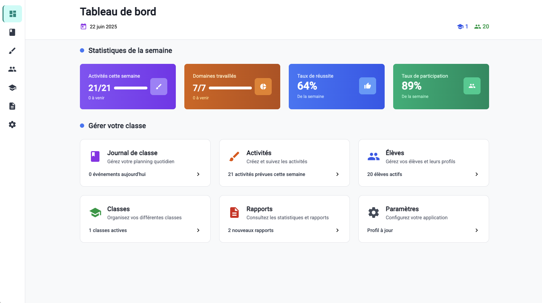This screenshot has width=542, height=303.
Task: Open the Classes title link
Action: point(119,209)
